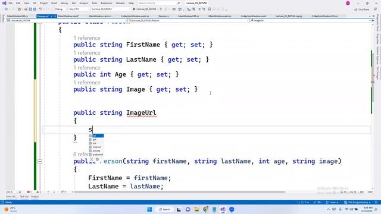Click the user account avatar icon
The height and width of the screenshot is (214, 381).
click(x=348, y=3)
